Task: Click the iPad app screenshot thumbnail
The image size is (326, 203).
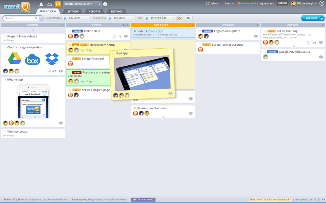Action: (143, 73)
